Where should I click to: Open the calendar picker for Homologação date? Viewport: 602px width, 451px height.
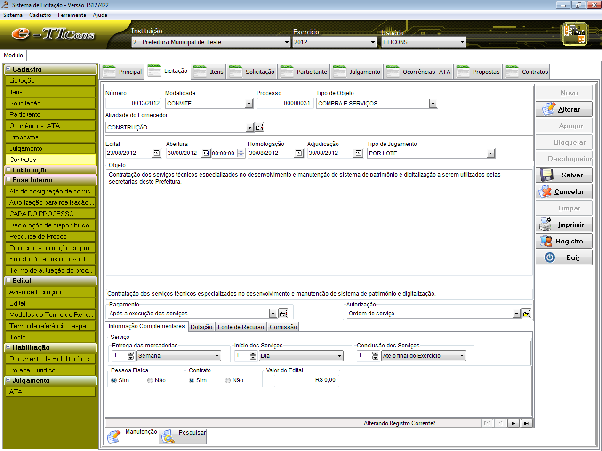tap(298, 153)
